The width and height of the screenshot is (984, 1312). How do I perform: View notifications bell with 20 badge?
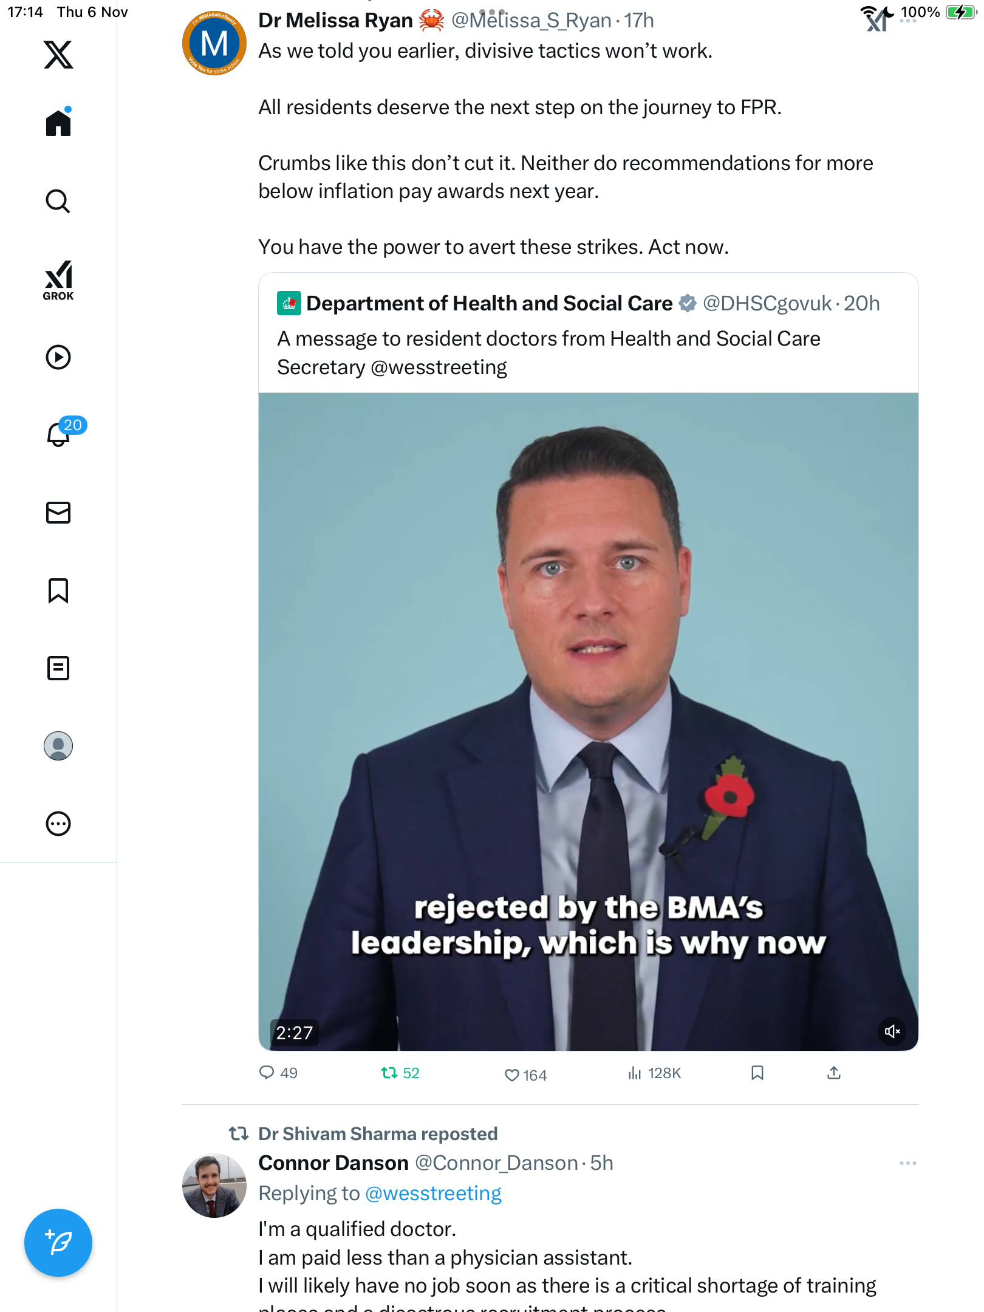pyautogui.click(x=60, y=434)
